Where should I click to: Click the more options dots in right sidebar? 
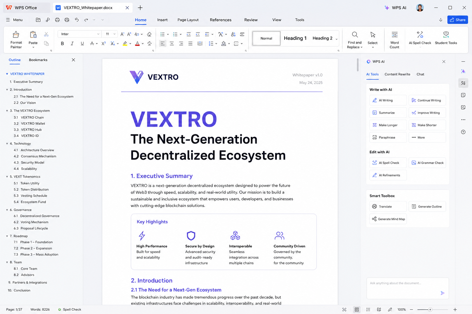coord(463,120)
